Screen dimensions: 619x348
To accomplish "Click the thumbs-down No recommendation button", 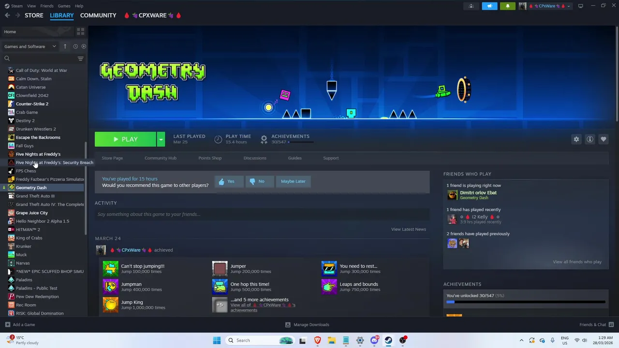I will point(259,181).
